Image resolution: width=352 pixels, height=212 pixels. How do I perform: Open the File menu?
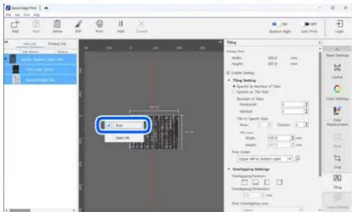pos(8,15)
